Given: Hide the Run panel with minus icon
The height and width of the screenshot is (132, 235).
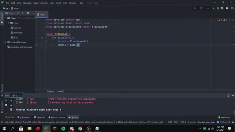Looking at the screenshot, I should point(233,95).
